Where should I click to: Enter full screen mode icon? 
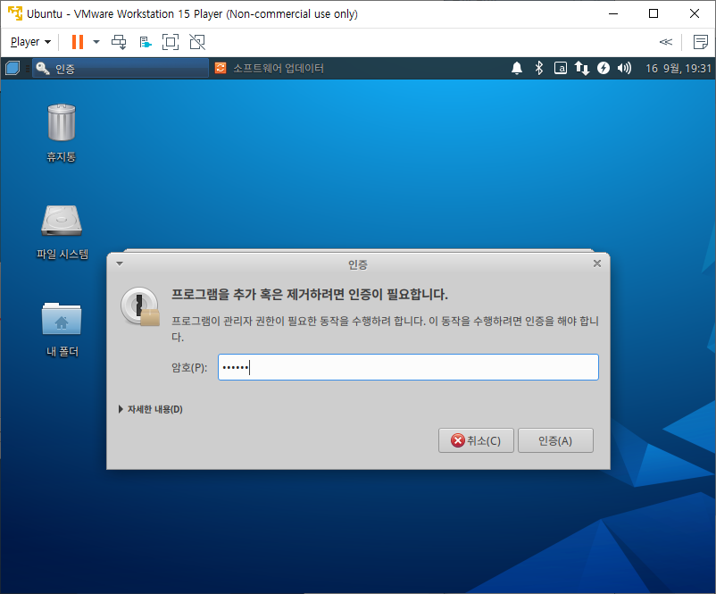(x=171, y=42)
